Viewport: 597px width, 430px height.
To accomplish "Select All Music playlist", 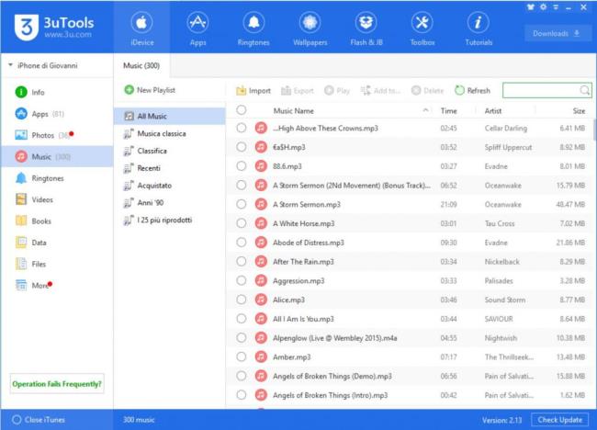I will coord(169,116).
